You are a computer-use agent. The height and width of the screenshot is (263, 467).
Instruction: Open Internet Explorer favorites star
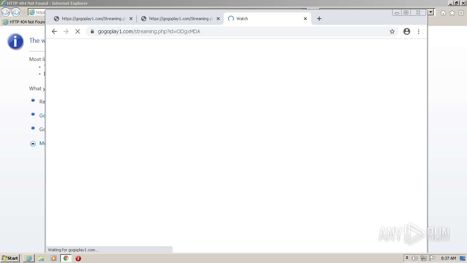(452, 13)
